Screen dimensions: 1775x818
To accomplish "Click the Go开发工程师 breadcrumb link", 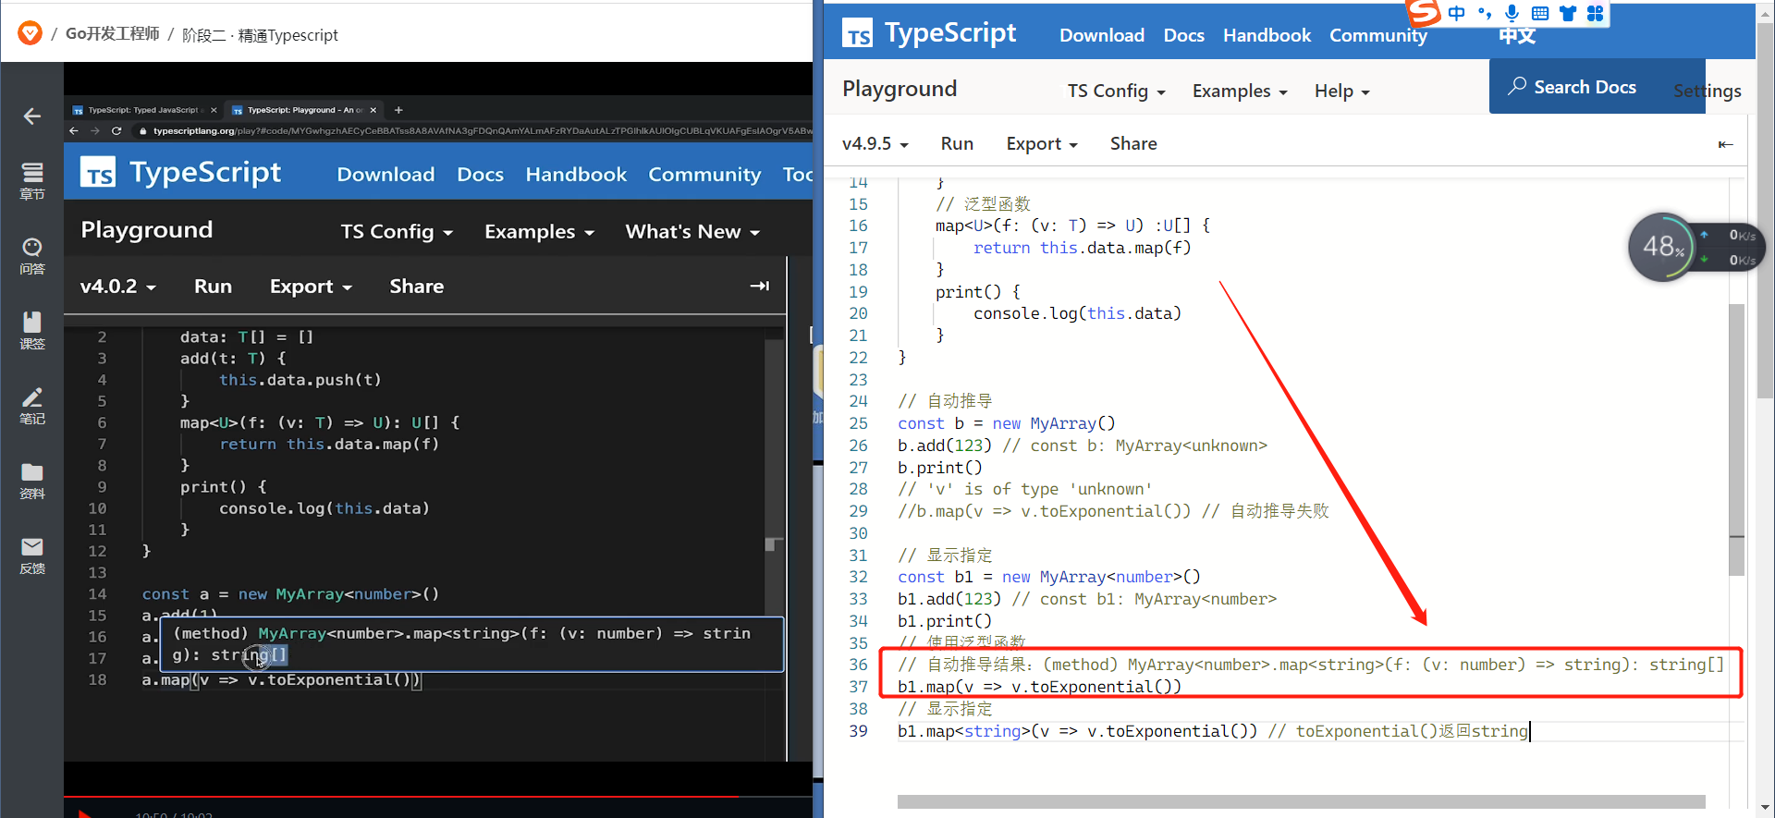I will (113, 34).
